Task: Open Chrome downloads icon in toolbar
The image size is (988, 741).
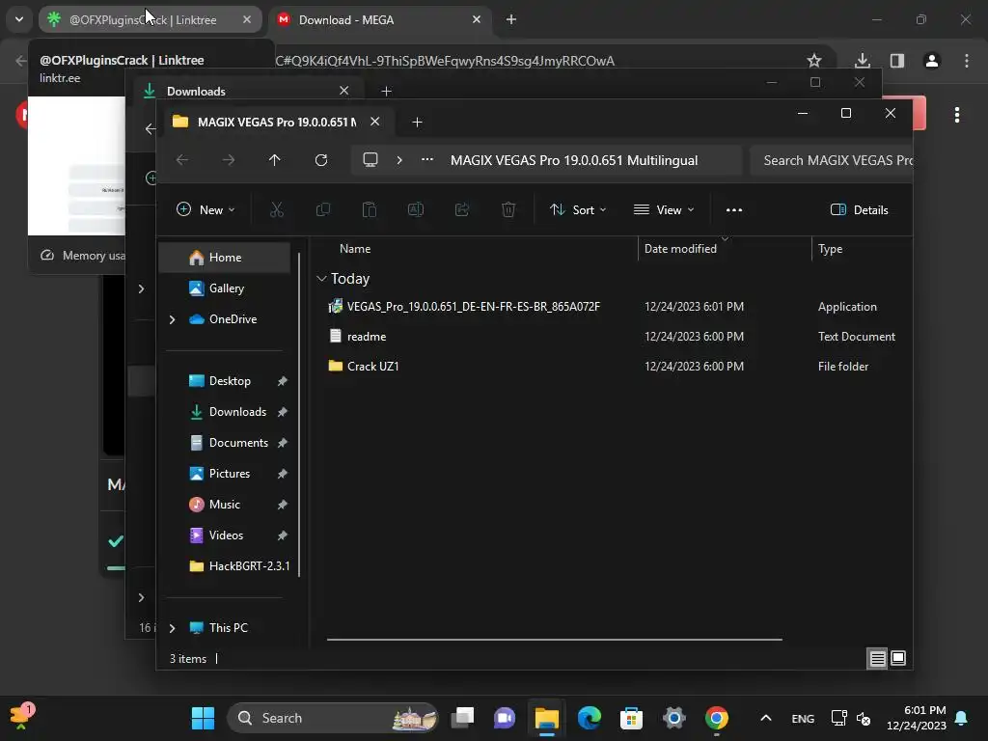Action: [863, 61]
